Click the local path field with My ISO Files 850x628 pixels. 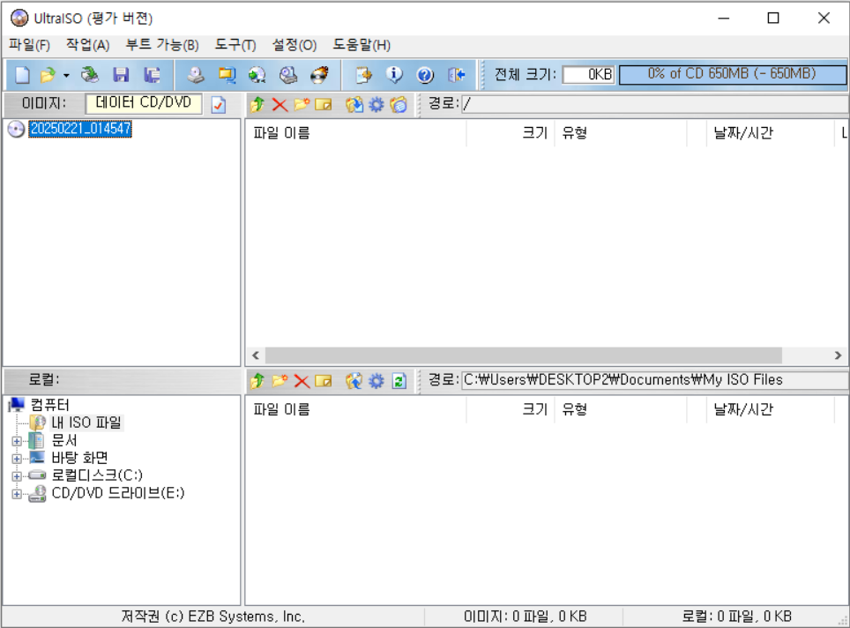click(x=655, y=380)
